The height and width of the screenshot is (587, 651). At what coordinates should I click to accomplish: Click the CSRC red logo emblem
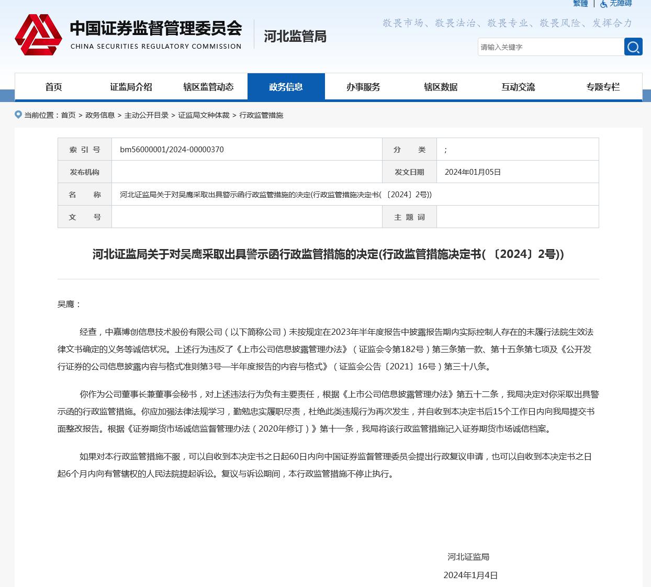click(39, 35)
